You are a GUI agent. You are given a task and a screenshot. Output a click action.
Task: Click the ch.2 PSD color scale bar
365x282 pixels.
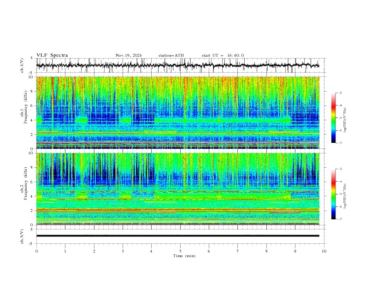pos(333,194)
